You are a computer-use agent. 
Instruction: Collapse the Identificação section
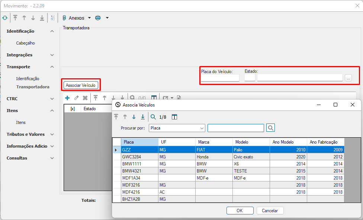(52, 31)
